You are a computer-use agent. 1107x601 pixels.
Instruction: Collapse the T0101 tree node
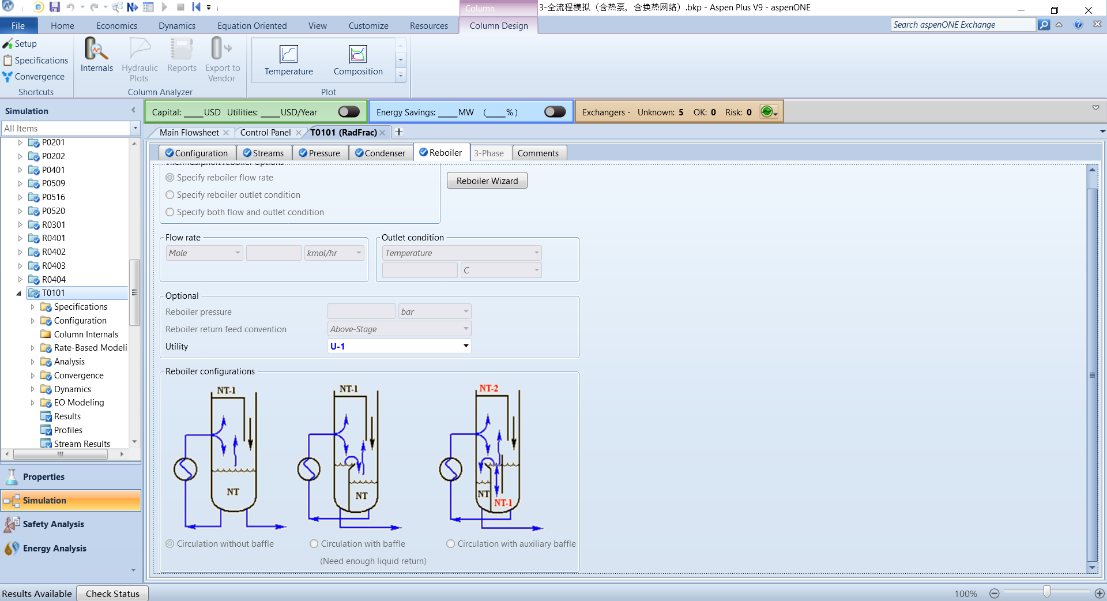(x=19, y=293)
